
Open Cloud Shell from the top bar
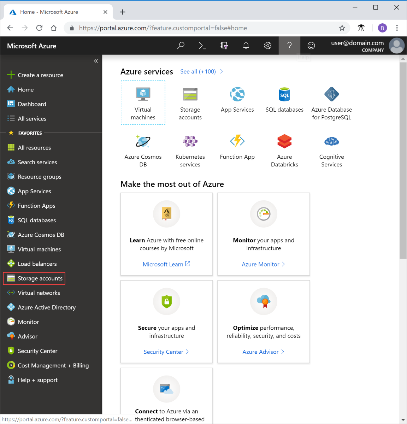click(x=202, y=46)
